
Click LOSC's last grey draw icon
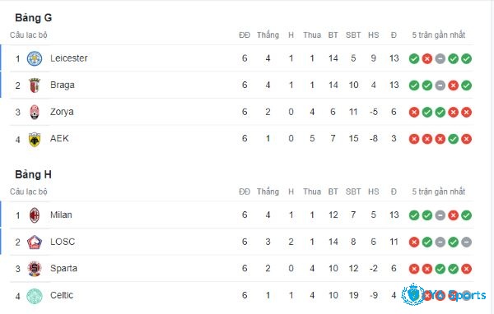point(466,242)
